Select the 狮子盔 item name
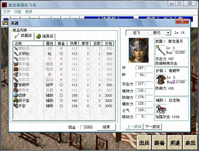This screenshot has height=151, width=199. pos(24,101)
